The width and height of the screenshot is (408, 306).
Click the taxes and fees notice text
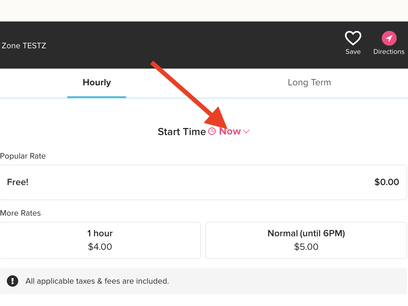click(97, 281)
